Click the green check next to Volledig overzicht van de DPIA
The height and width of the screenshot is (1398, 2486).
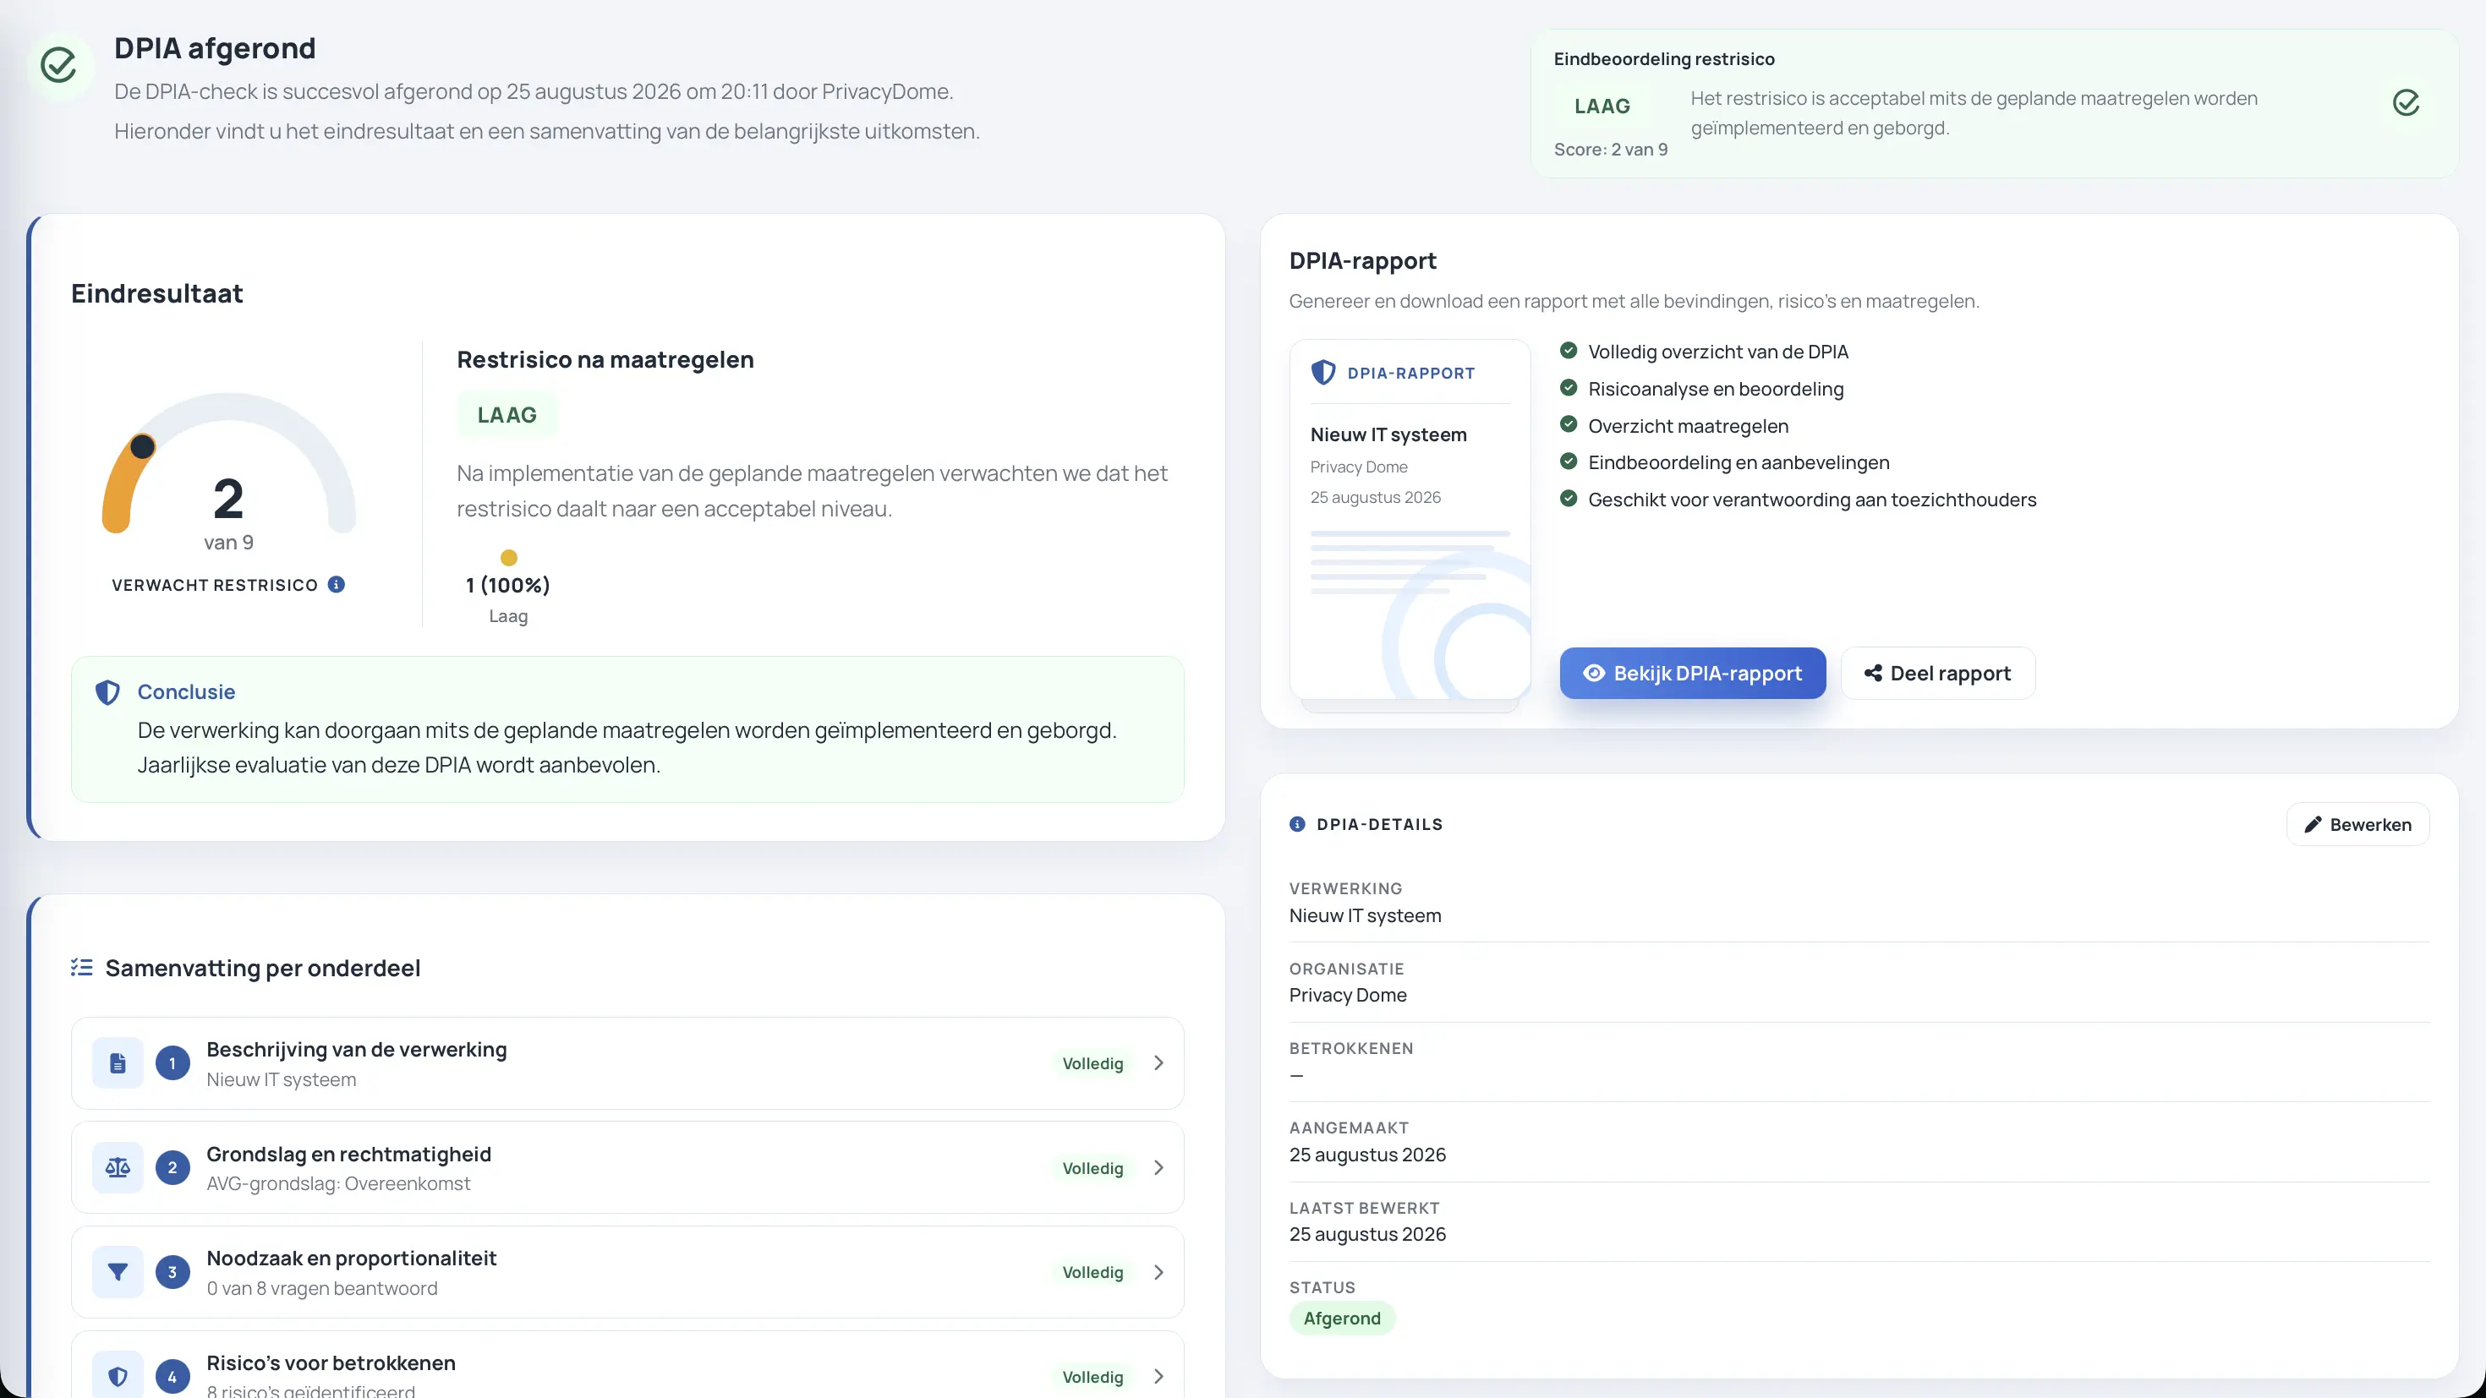(x=1569, y=351)
